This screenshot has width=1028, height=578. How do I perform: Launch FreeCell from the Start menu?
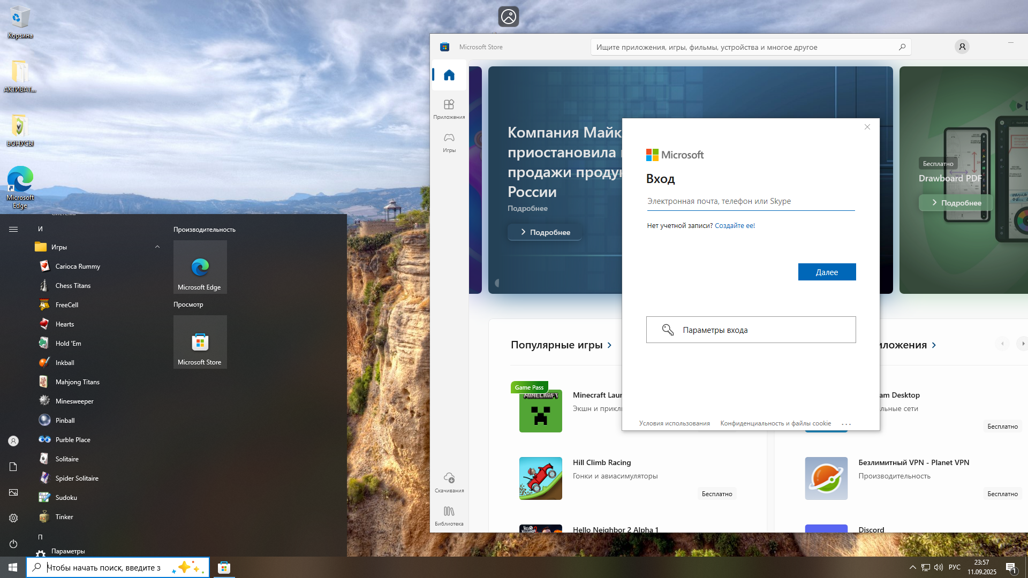coord(96,305)
